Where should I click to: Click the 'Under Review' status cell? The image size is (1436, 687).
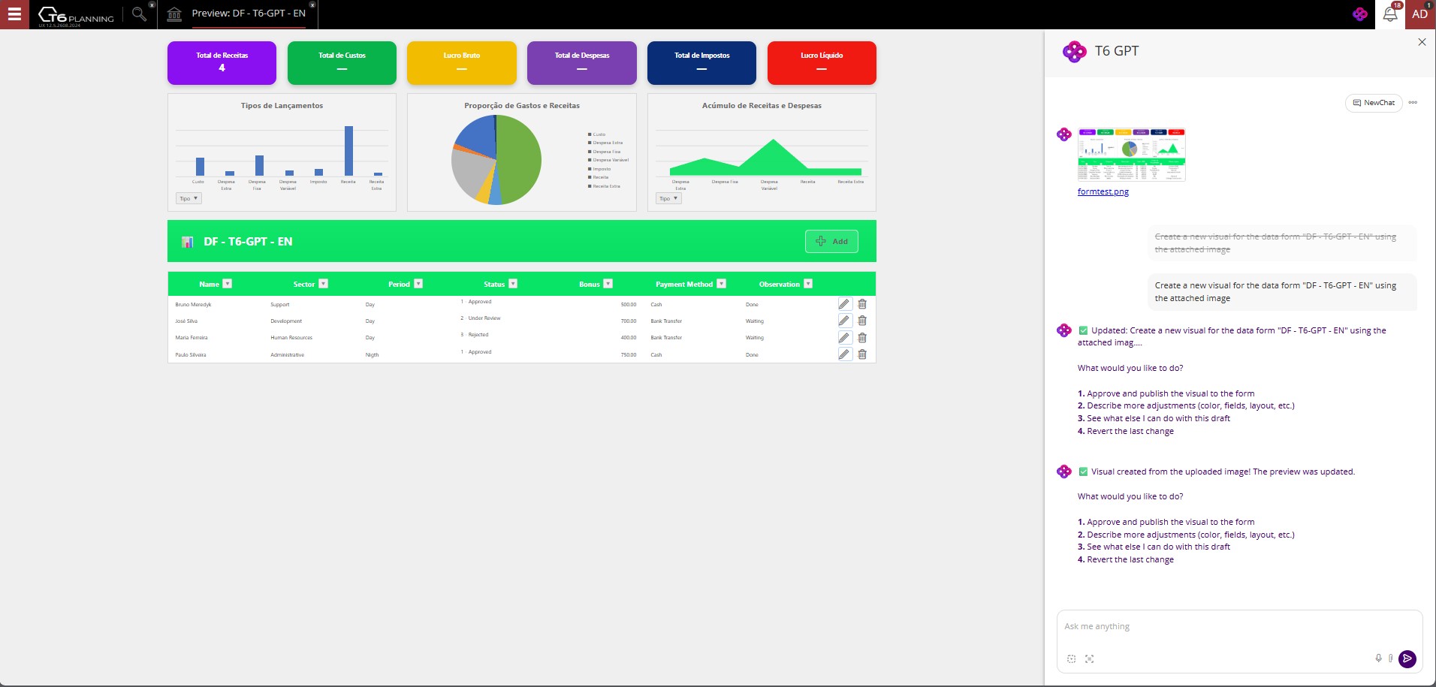(x=484, y=318)
